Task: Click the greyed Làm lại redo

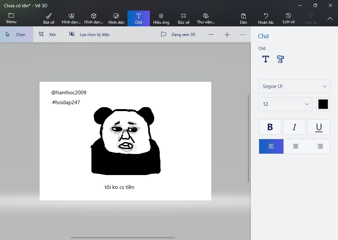Action: (x=311, y=18)
